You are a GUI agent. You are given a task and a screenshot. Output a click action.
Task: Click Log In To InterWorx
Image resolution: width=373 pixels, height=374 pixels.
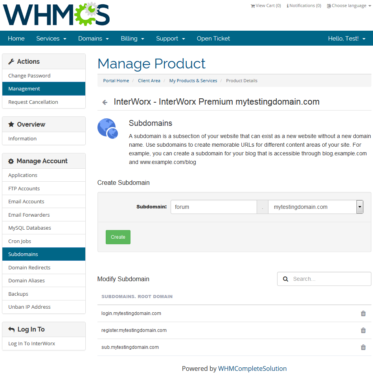tap(44, 343)
